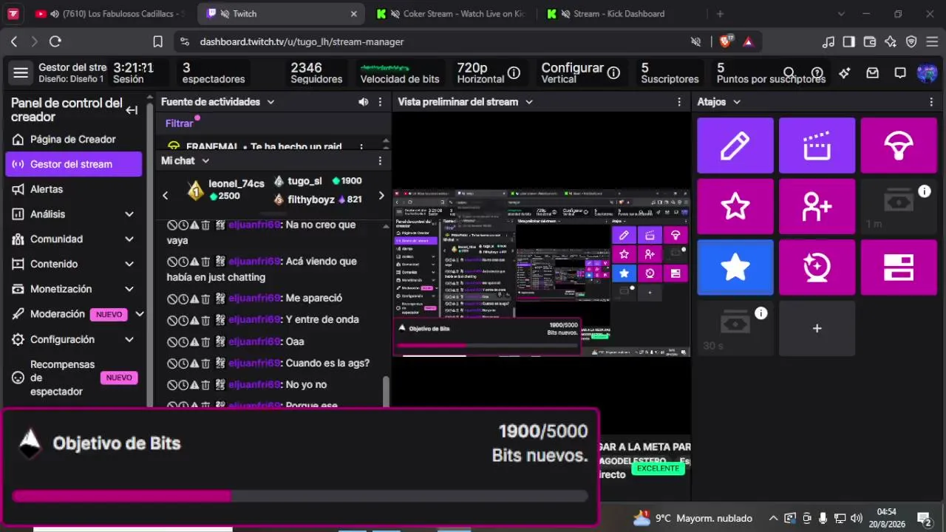Open the Twitch whispers speech-bubble icon
Viewport: 946px width, 532px height.
coord(900,72)
